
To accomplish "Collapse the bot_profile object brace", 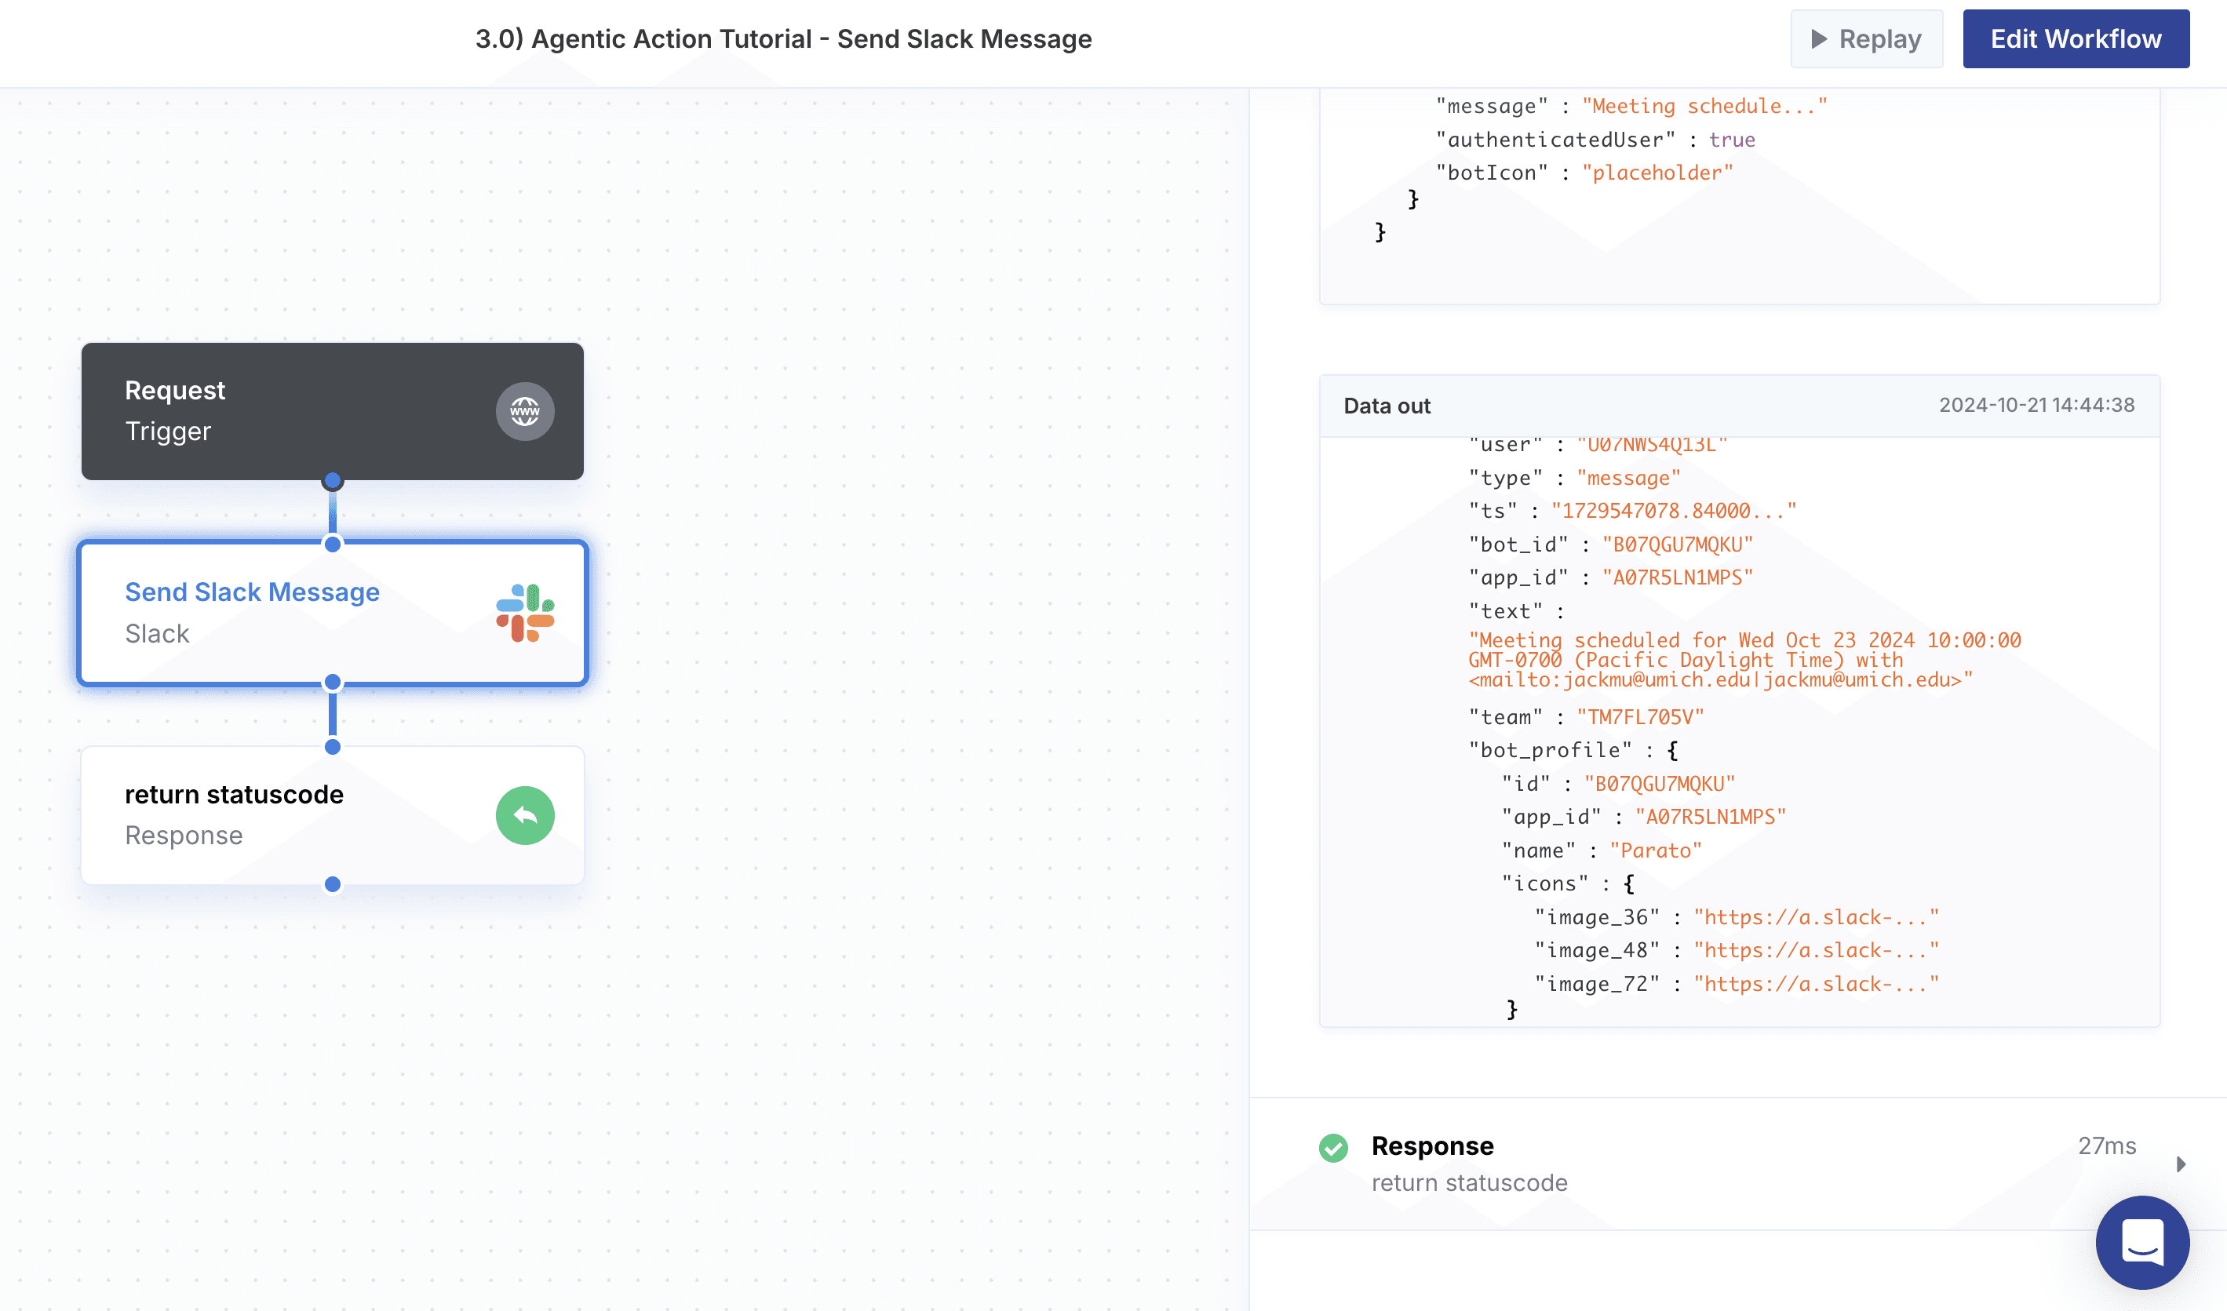I will (1672, 750).
